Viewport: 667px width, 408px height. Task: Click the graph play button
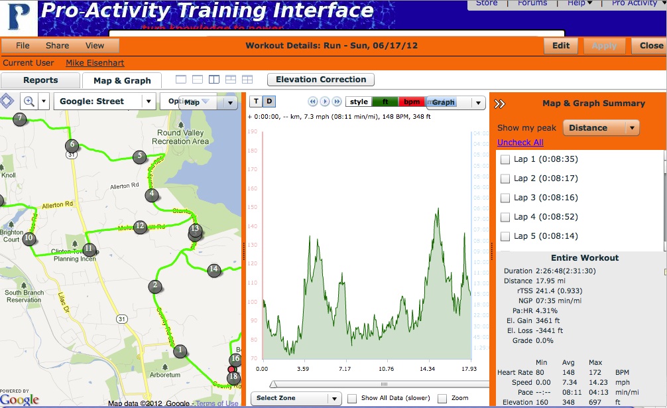325,102
